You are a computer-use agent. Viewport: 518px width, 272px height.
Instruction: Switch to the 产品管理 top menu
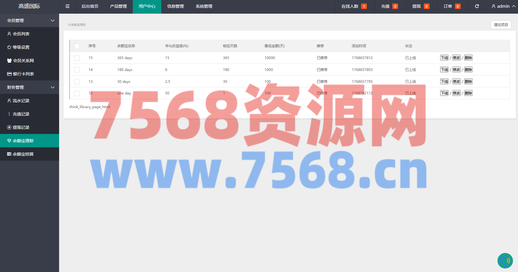[x=119, y=6]
